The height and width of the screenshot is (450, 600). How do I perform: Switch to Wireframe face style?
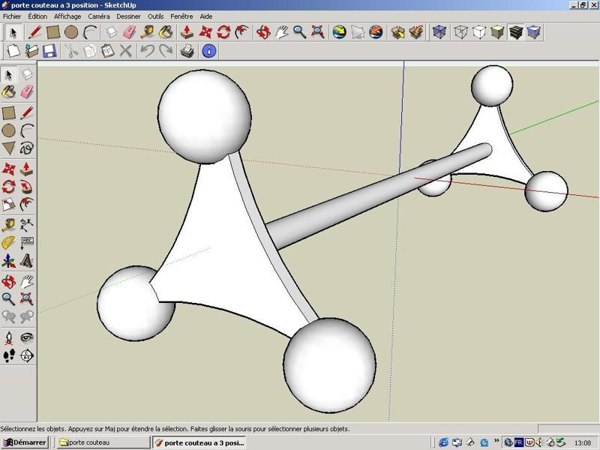pyautogui.click(x=460, y=32)
